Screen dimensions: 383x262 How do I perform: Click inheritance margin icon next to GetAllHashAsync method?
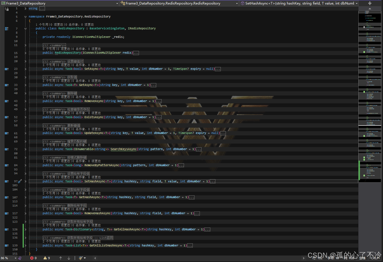coord(7,229)
